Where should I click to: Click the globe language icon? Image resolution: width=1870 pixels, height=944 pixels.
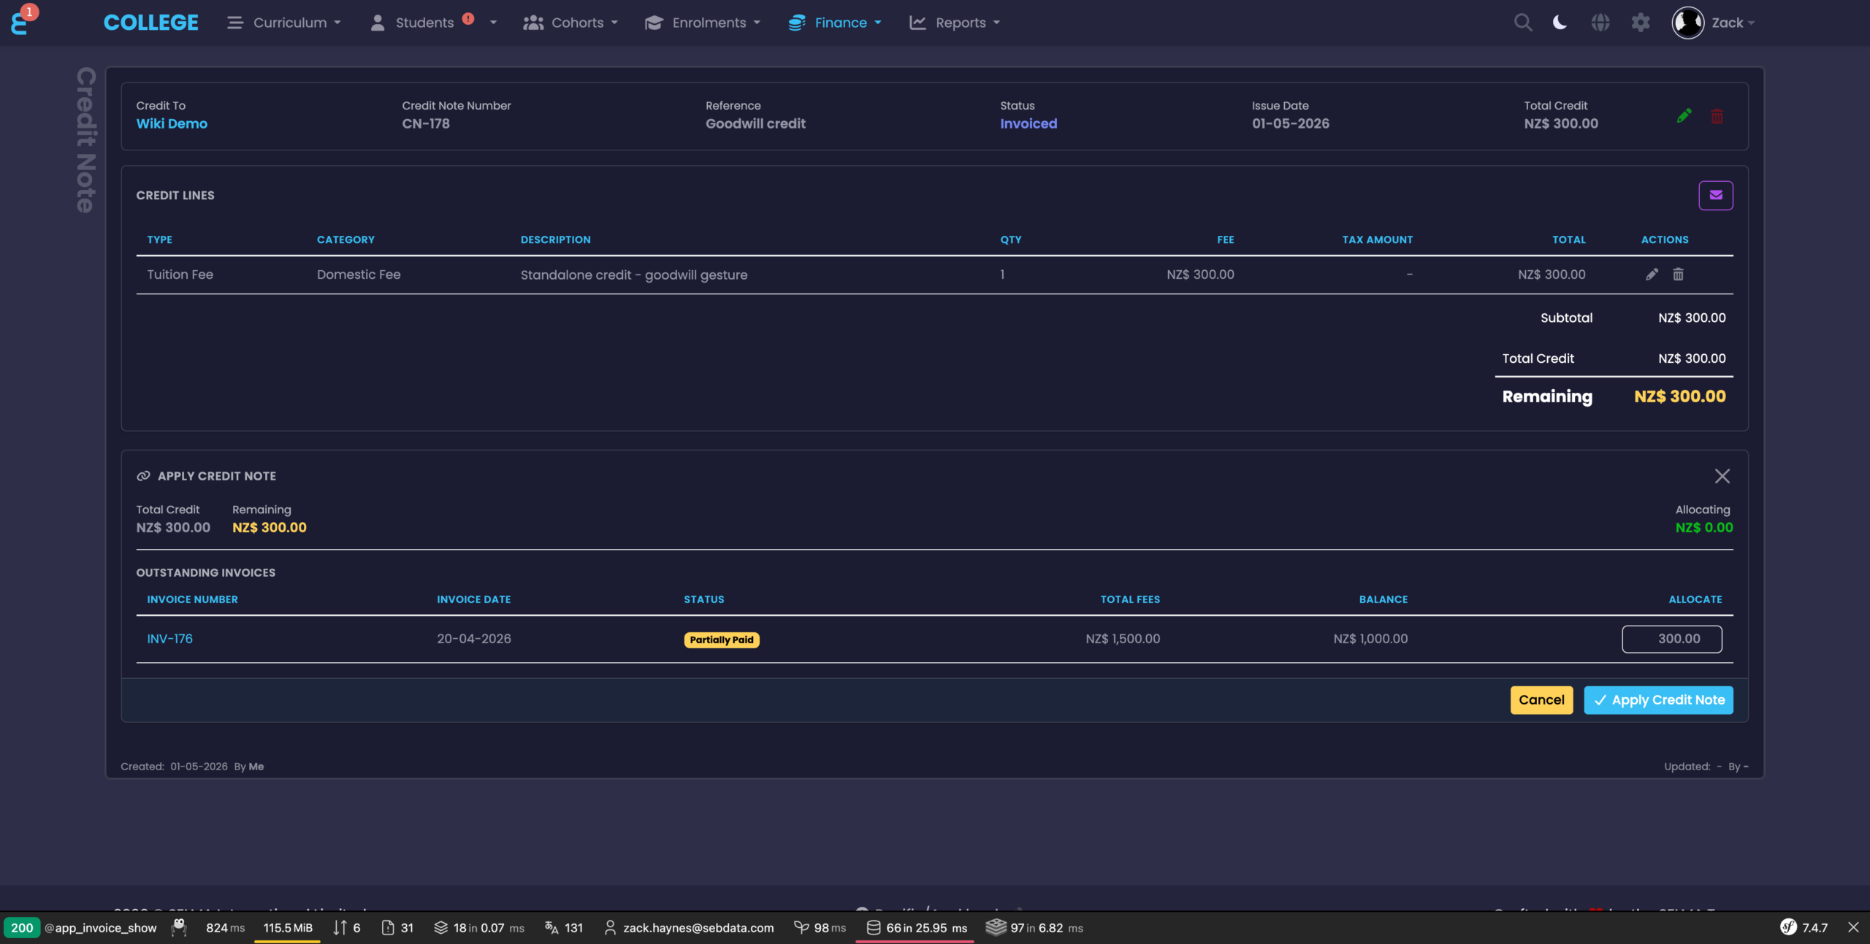(x=1600, y=23)
